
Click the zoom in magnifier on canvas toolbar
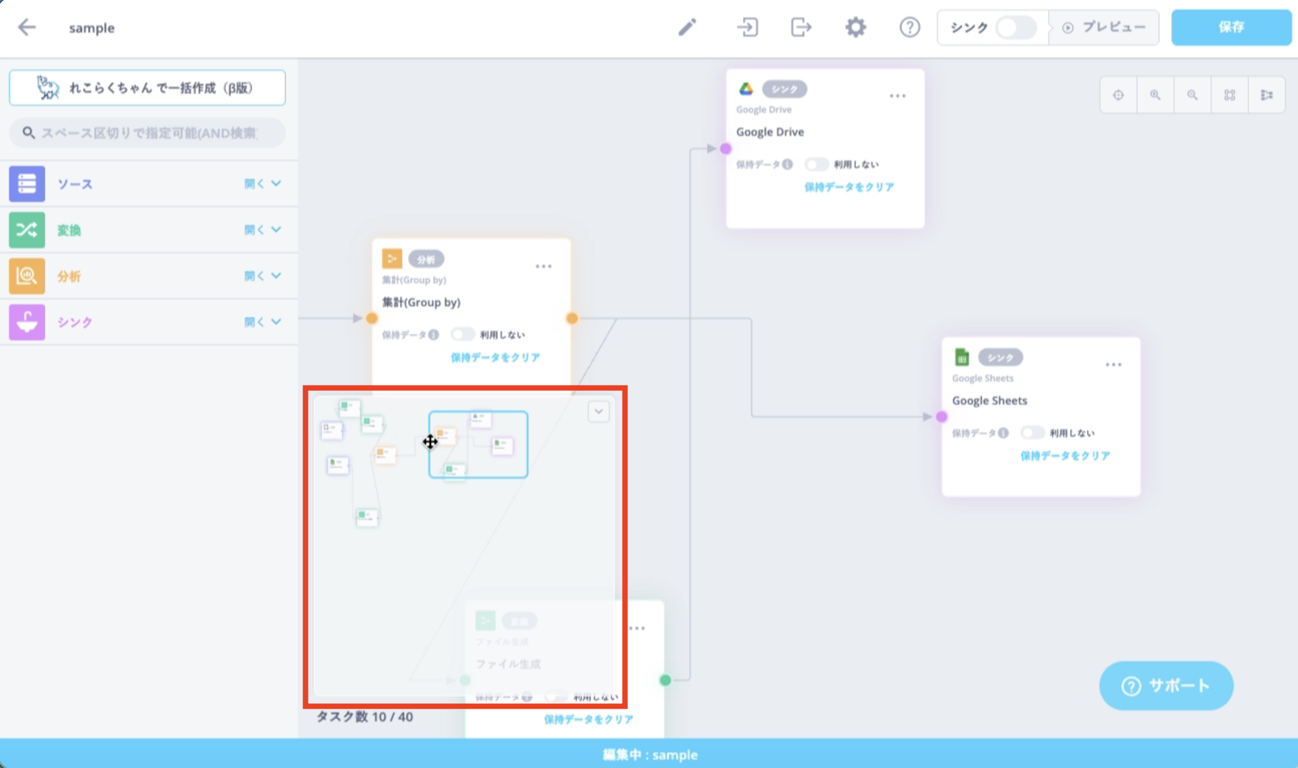click(1155, 95)
